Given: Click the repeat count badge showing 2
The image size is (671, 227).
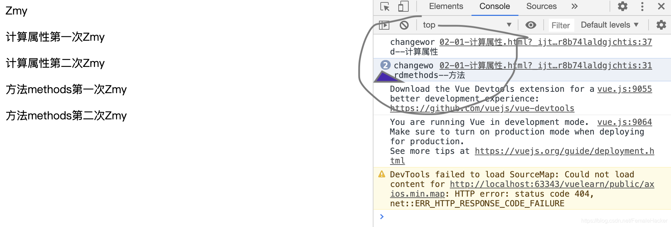Looking at the screenshot, I should tap(385, 65).
